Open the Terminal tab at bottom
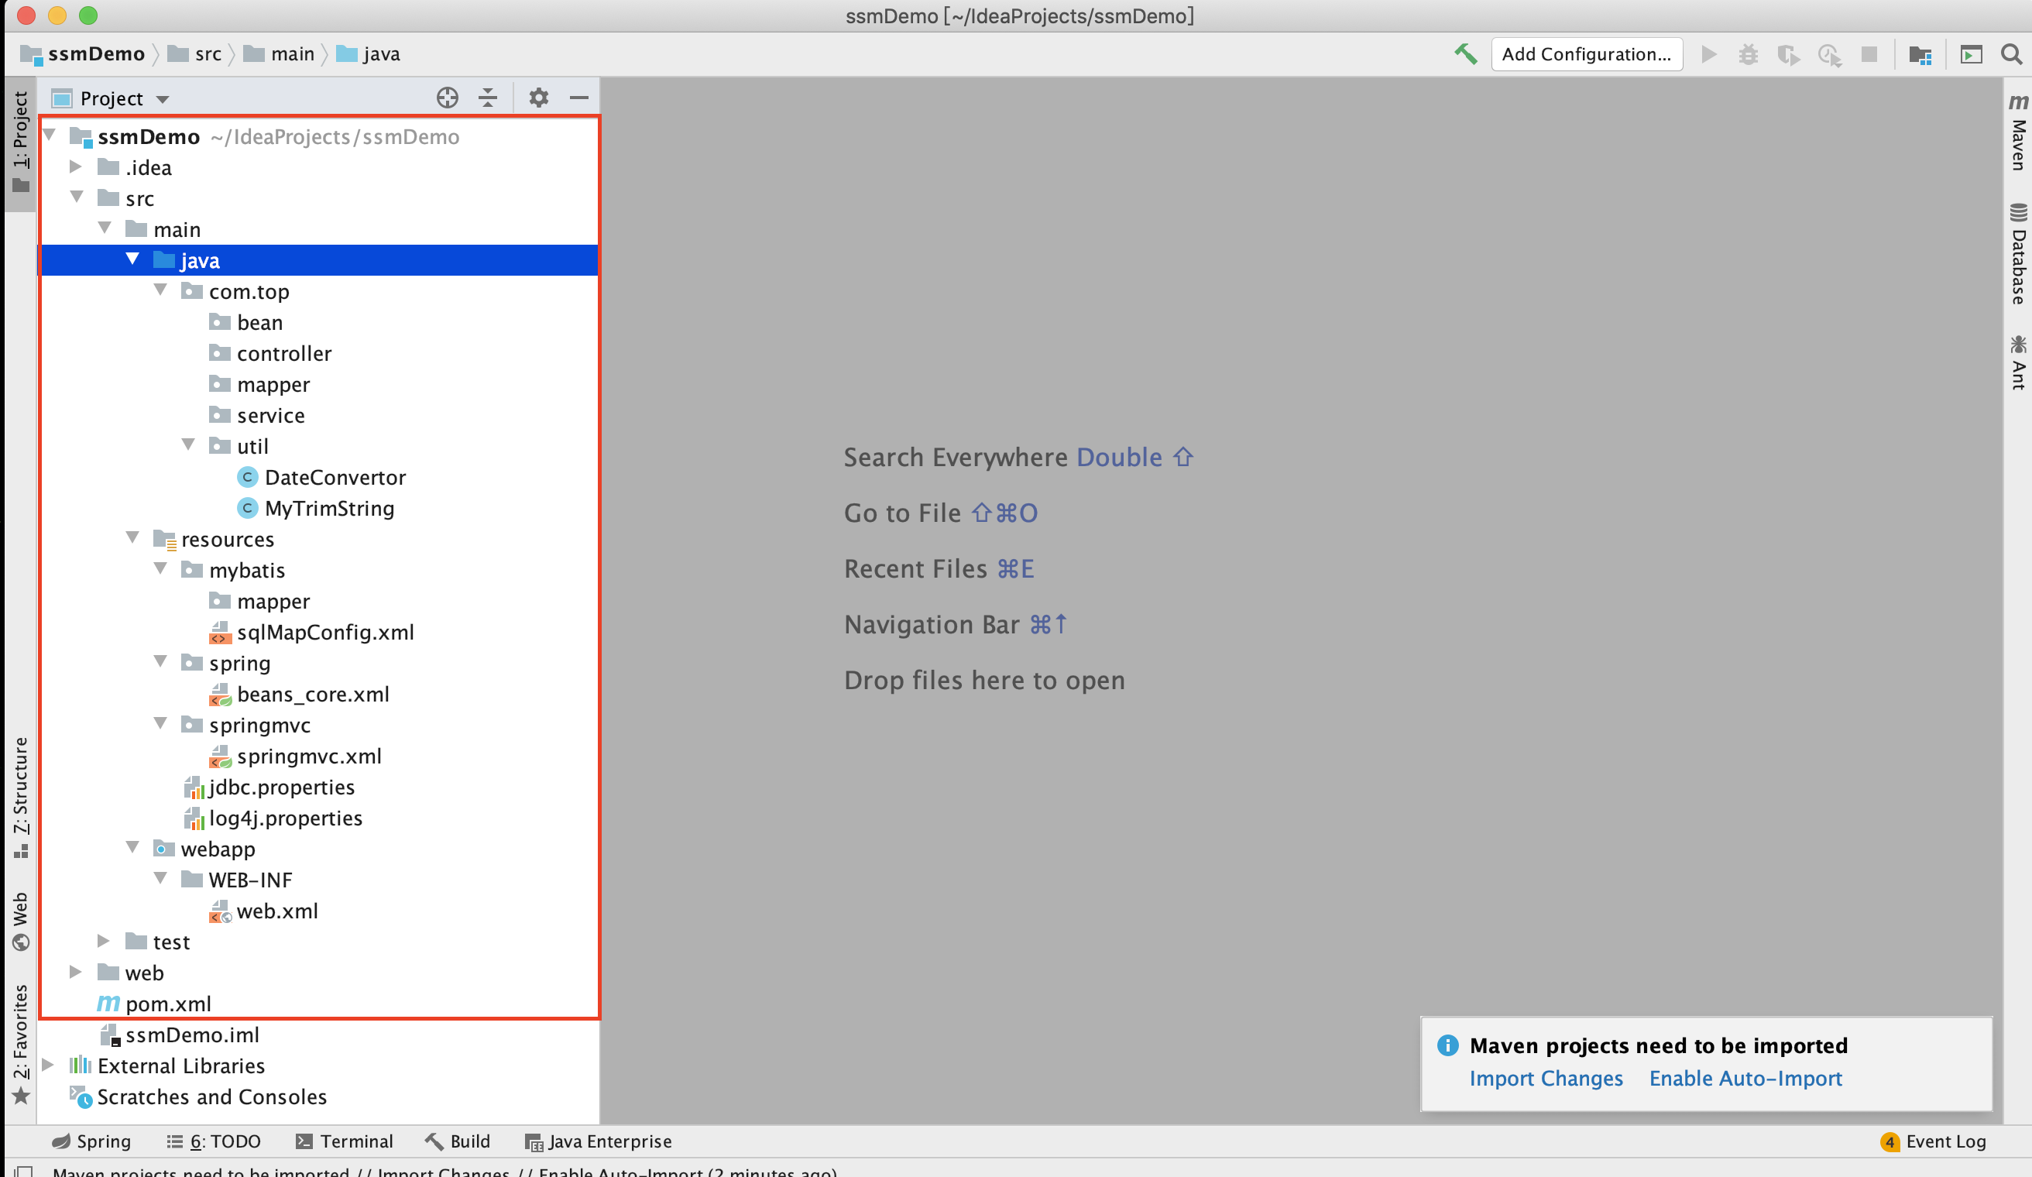The width and height of the screenshot is (2032, 1177). click(345, 1141)
